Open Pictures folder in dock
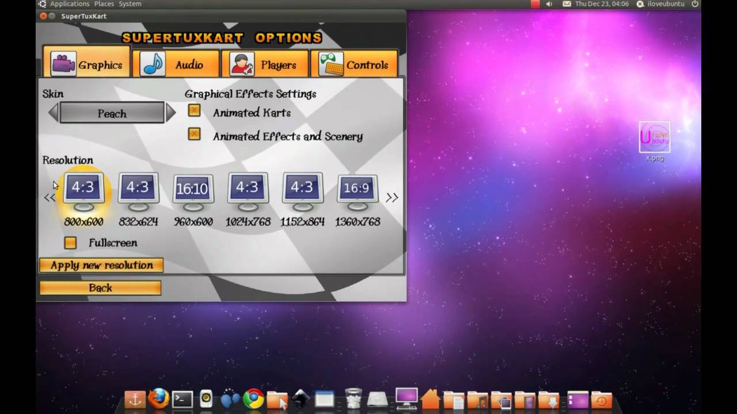Screen dimensions: 737x414 (501, 400)
